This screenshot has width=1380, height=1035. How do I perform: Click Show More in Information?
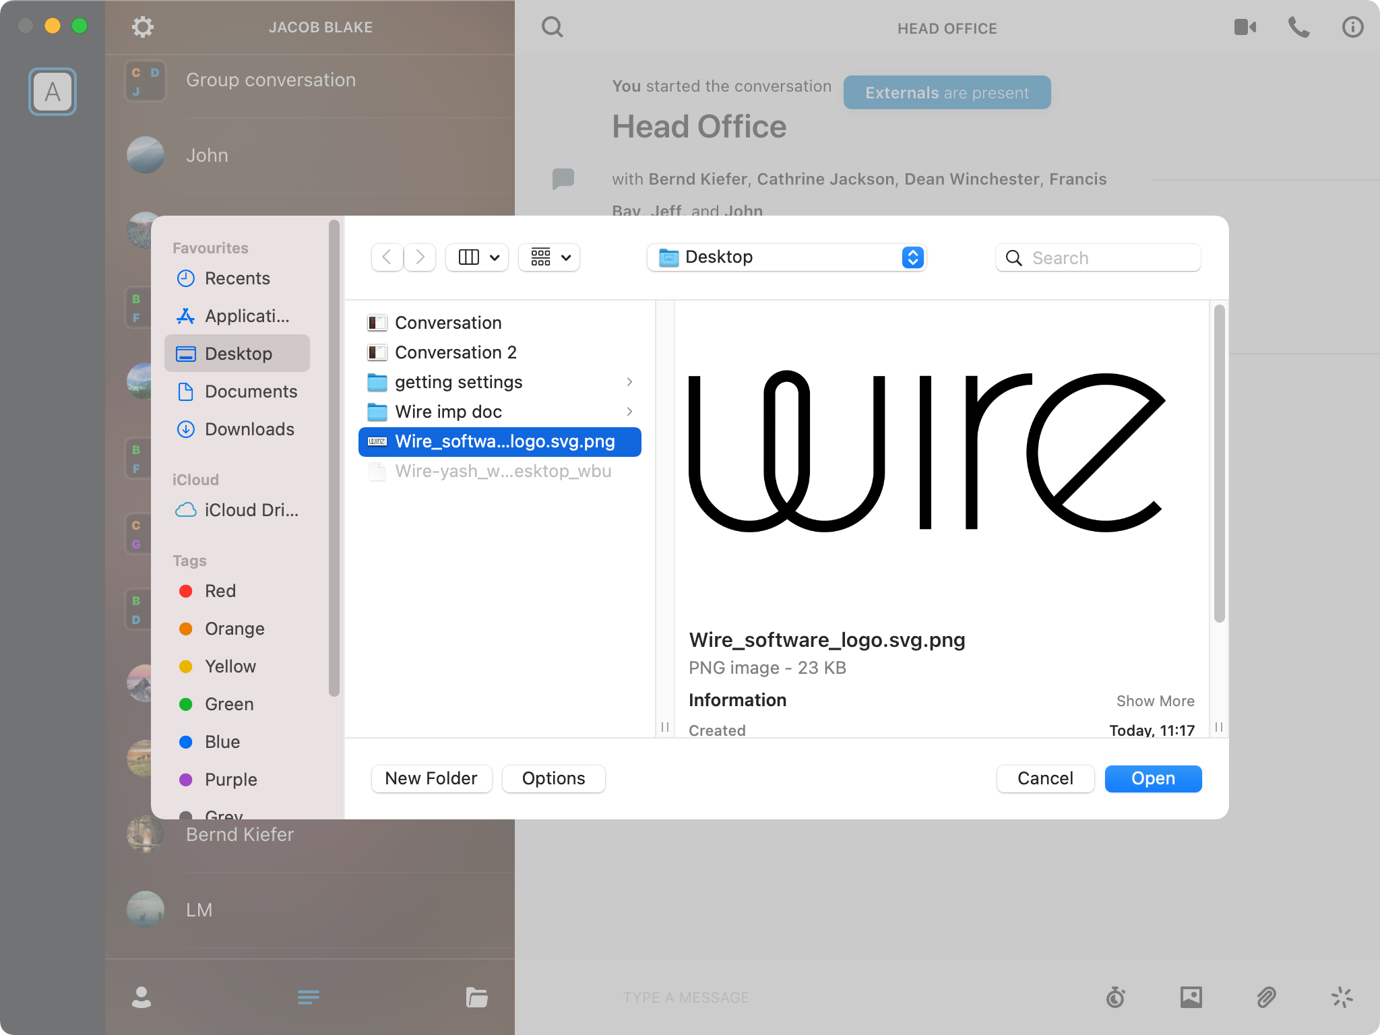1155,701
